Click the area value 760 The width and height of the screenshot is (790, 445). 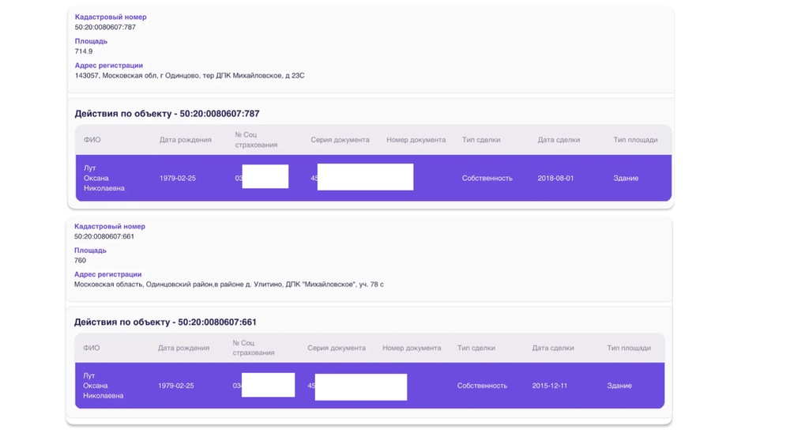pyautogui.click(x=80, y=260)
